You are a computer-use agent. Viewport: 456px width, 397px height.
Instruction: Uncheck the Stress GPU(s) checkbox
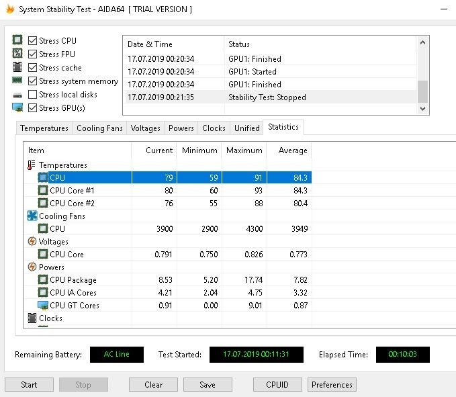32,108
